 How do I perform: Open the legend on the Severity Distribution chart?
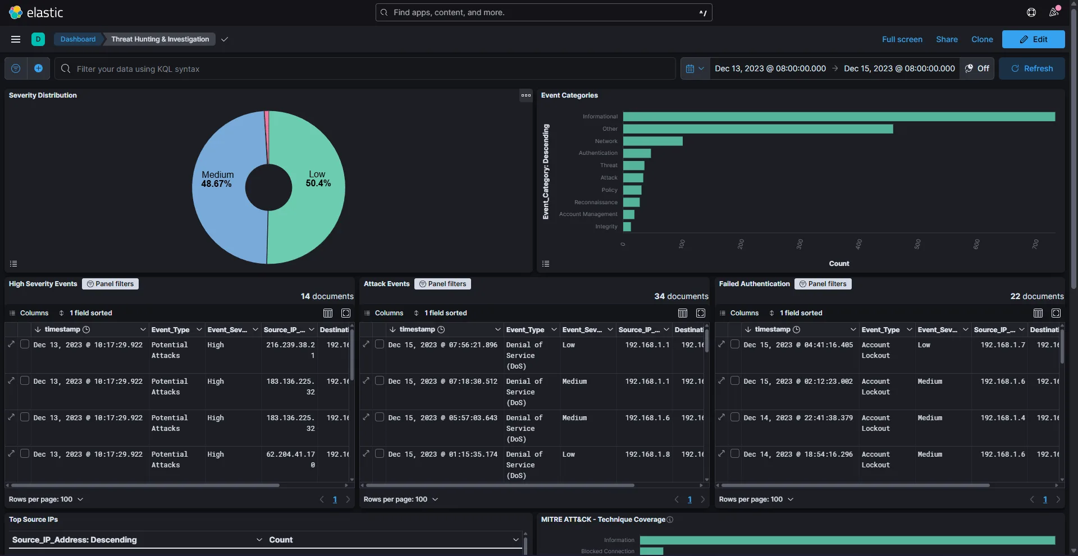point(13,263)
